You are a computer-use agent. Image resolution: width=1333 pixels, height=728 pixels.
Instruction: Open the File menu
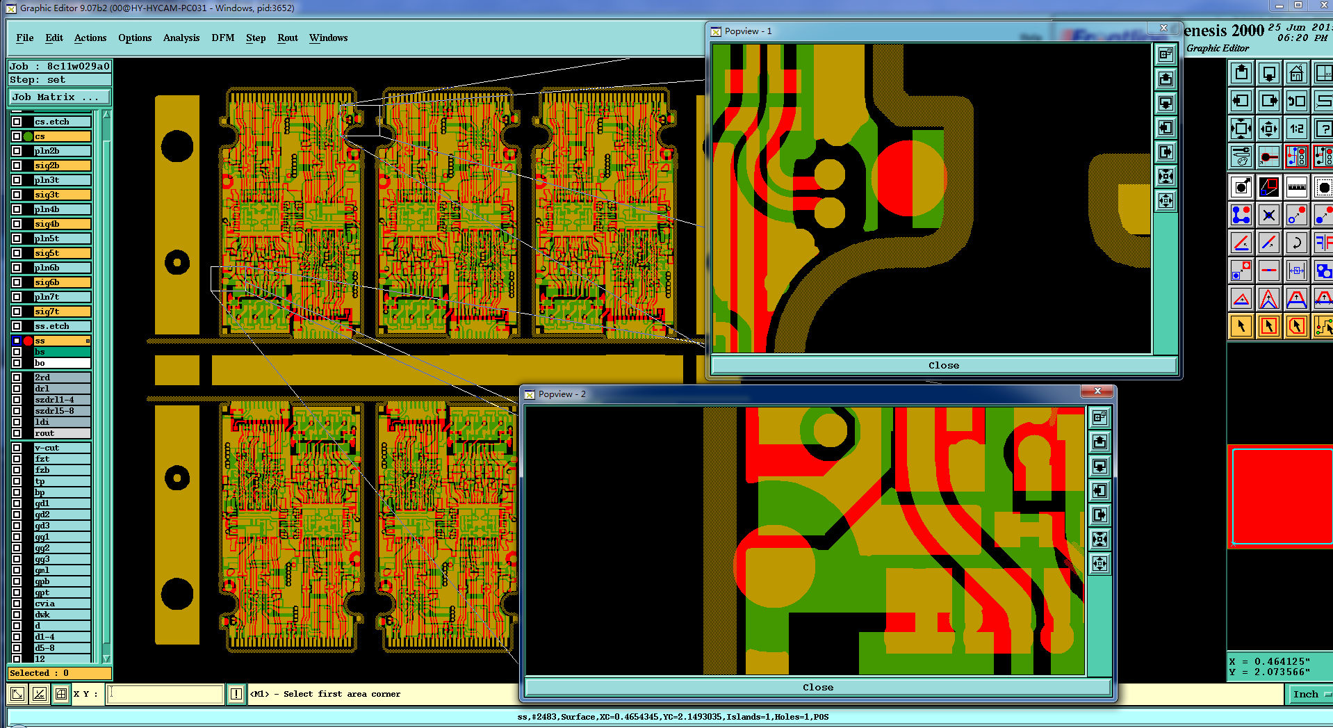[25, 38]
